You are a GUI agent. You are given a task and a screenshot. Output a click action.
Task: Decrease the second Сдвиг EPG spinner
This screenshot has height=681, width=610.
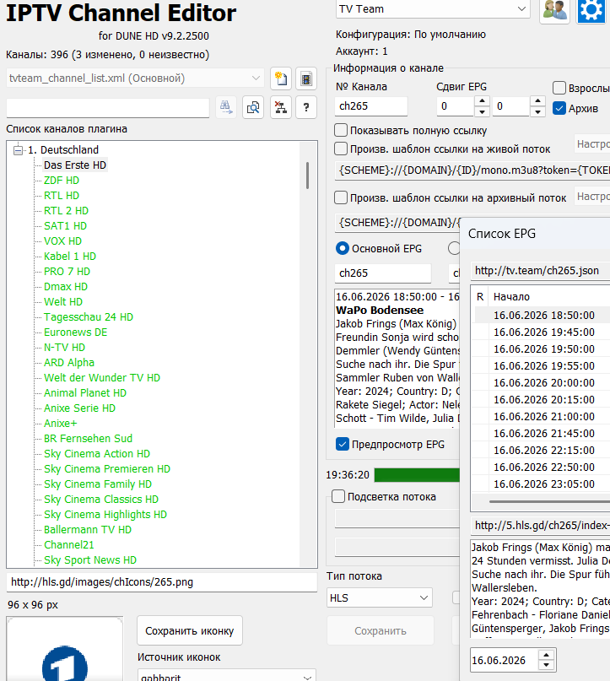coord(537,112)
